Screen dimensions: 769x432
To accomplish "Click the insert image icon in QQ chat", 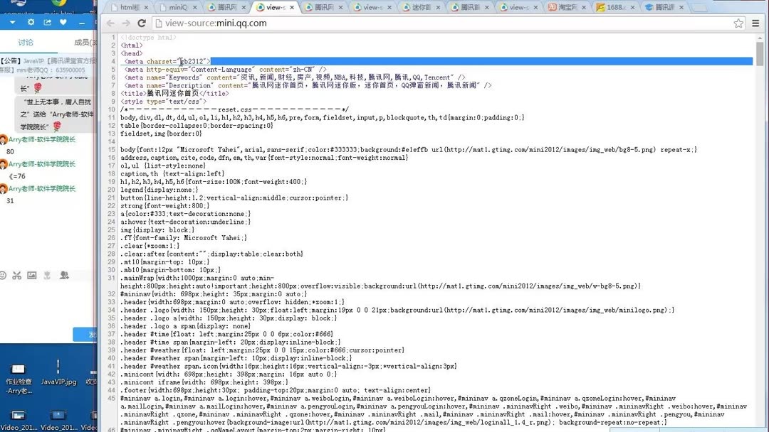I will (x=31, y=276).
